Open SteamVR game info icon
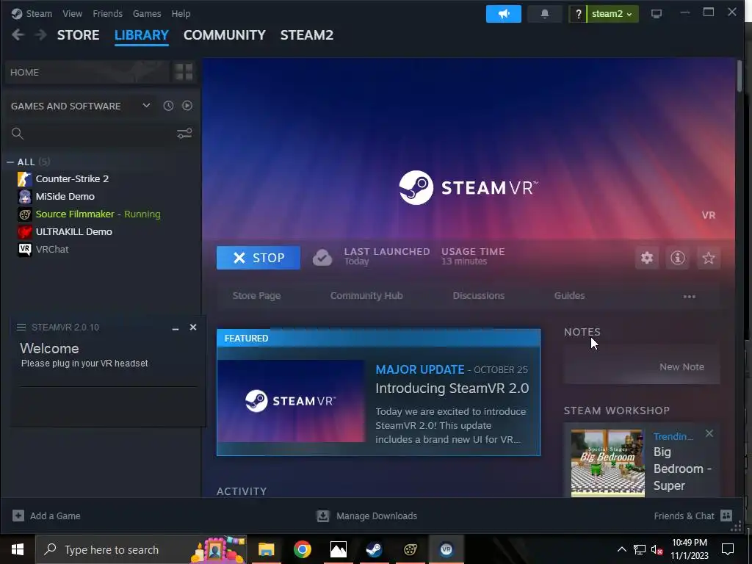The height and width of the screenshot is (564, 752). point(677,258)
